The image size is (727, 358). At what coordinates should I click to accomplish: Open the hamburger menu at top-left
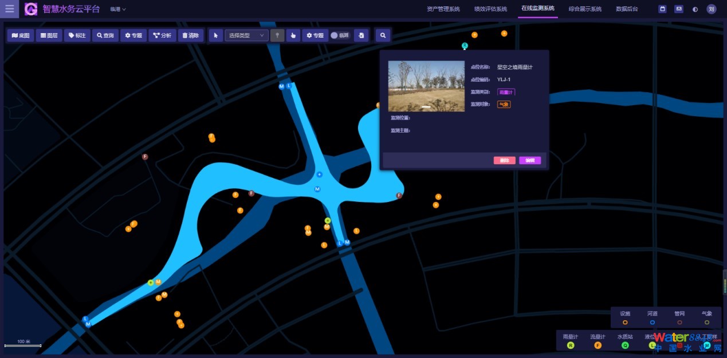click(x=9, y=9)
